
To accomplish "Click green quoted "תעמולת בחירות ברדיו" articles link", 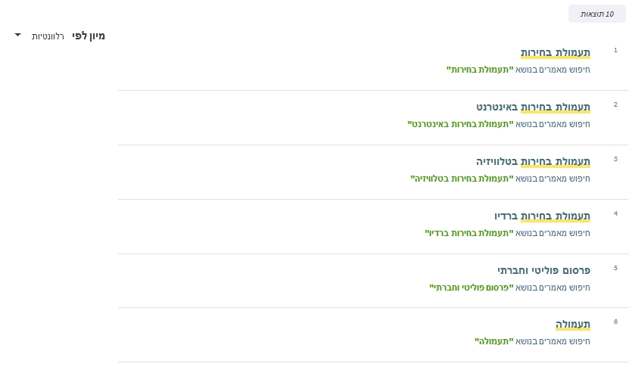I will (x=469, y=233).
